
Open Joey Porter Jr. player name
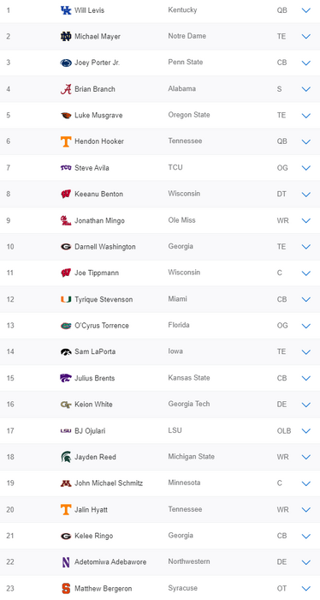(97, 63)
